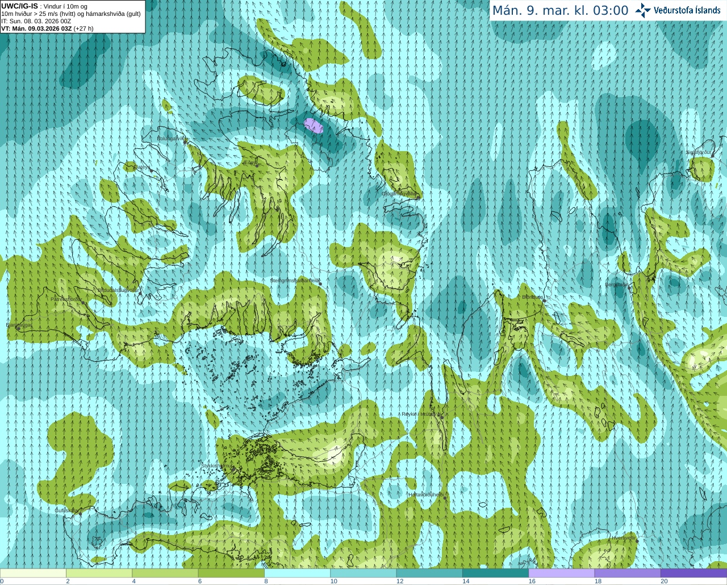This screenshot has height=585, width=727.
Task: Click the Stykkishólmur station label
Action: (x=217, y=465)
